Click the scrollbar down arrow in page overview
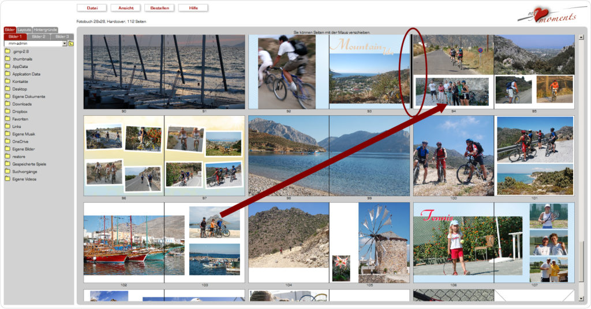The height and width of the screenshot is (309, 591). (581, 298)
